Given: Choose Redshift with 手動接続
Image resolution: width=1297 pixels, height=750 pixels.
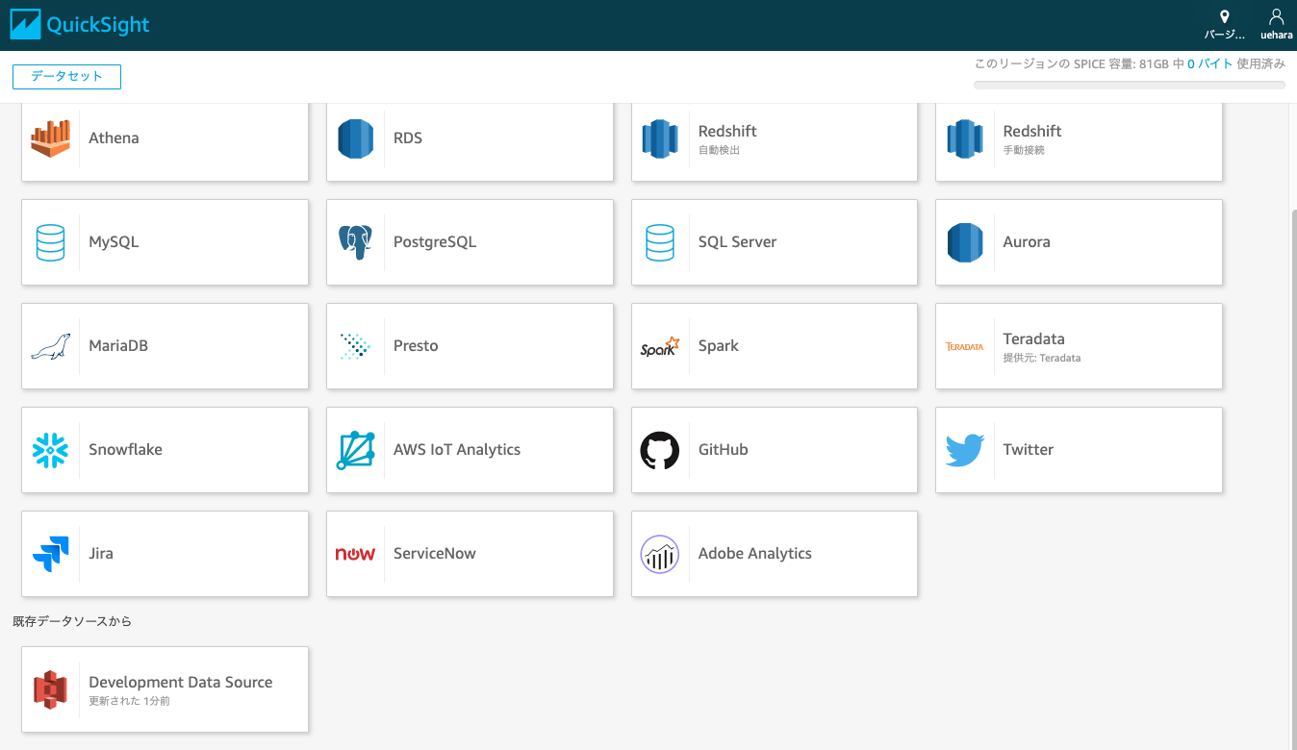Looking at the screenshot, I should (1078, 139).
